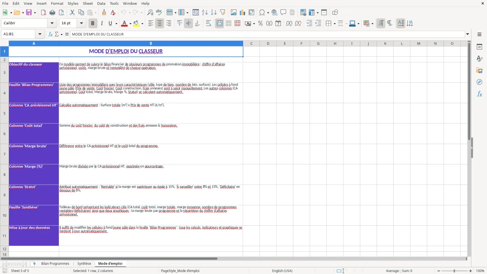Align the cell text right
Viewport: 487px width, 274px height.
pyautogui.click(x=168, y=24)
